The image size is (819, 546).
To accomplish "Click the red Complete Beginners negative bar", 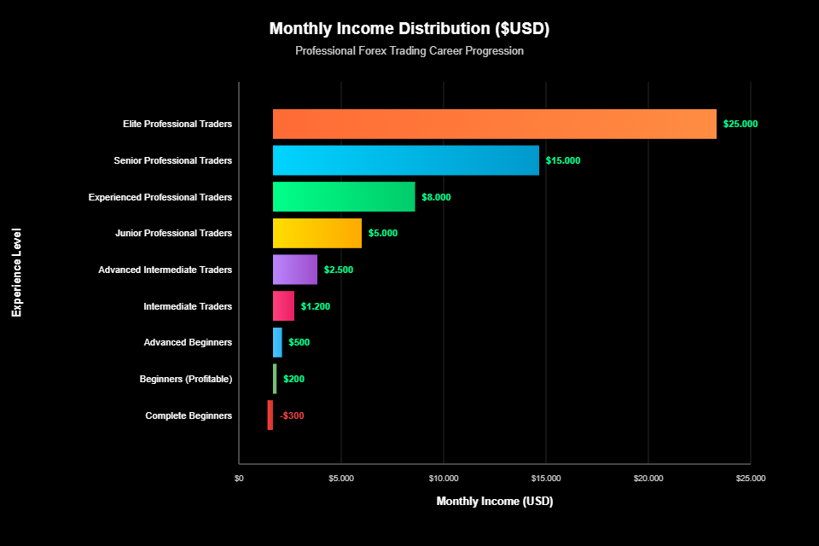I will (270, 415).
